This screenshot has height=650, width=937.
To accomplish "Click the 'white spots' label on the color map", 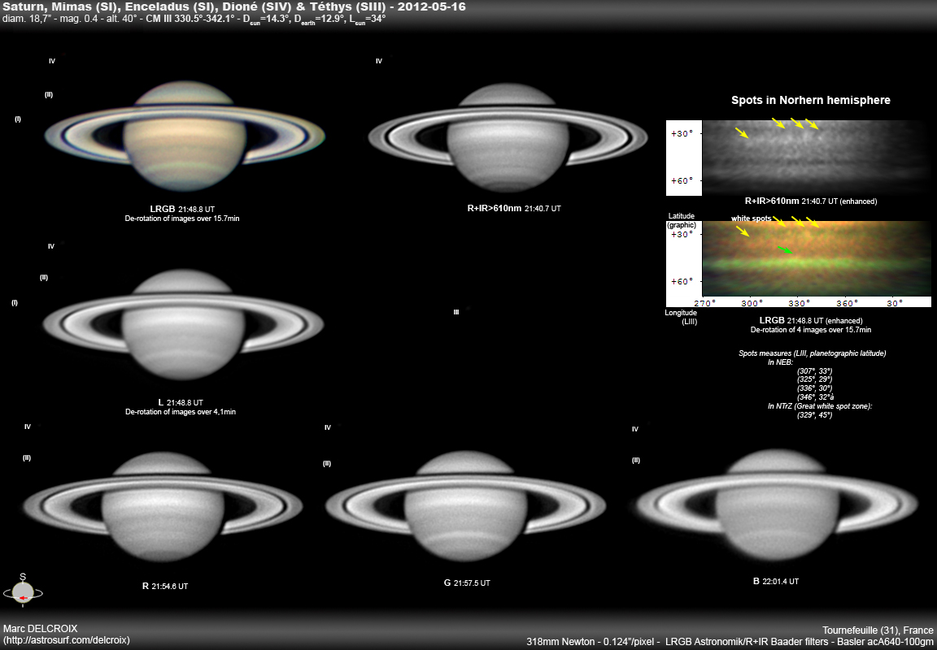I will tap(751, 219).
